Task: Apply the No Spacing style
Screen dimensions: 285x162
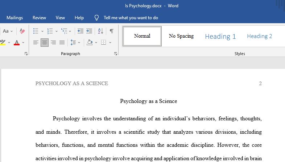Action: [x=181, y=36]
